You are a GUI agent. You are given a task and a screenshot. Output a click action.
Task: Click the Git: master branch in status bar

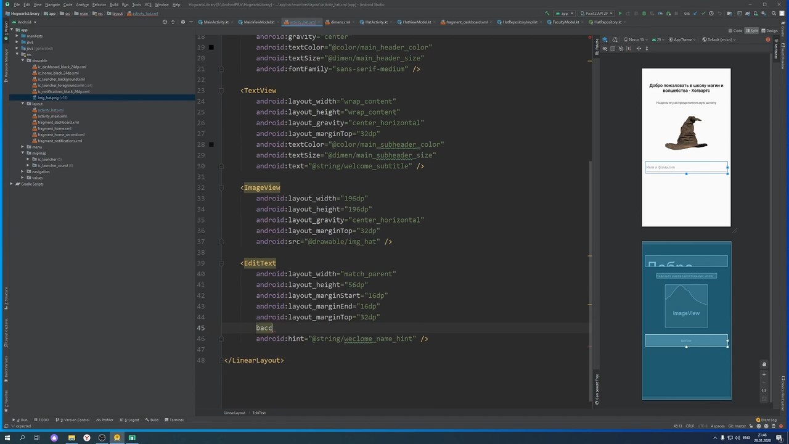[738, 426]
